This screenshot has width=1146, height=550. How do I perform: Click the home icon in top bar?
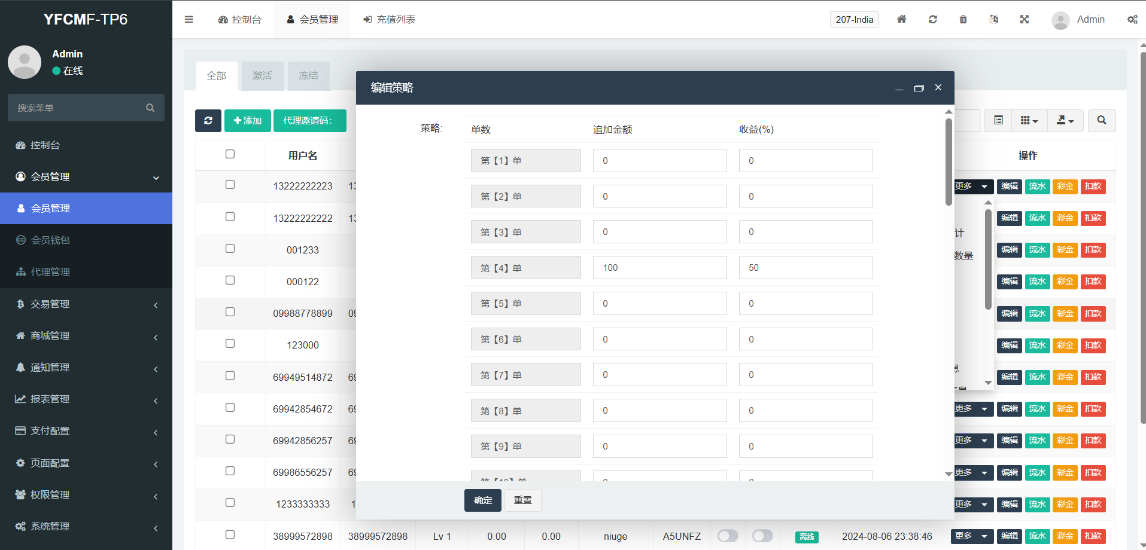(901, 19)
